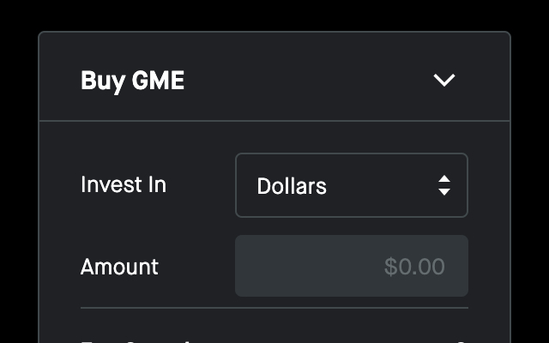Open the Buy GME order type menu
This screenshot has width=549, height=343.
(444, 80)
